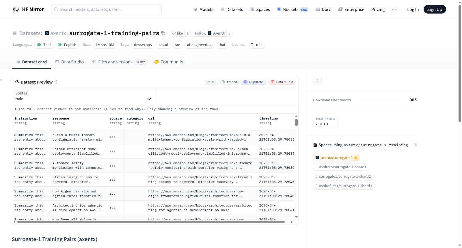Go to Datasets in the top navigation
This screenshot has width=462, height=248.
pyautogui.click(x=232, y=10)
